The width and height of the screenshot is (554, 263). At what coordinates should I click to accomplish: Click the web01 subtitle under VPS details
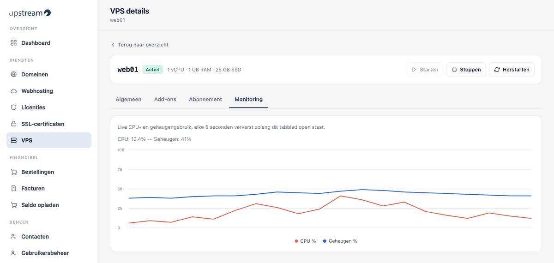117,20
